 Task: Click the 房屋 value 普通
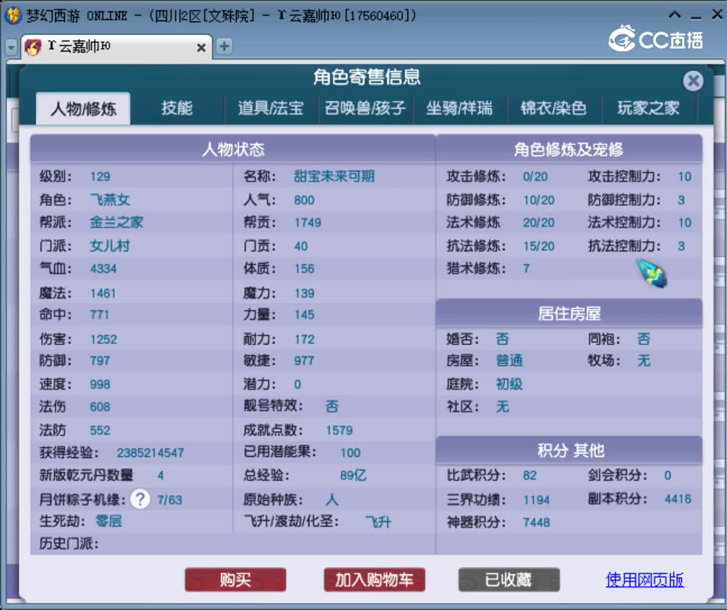coord(509,361)
